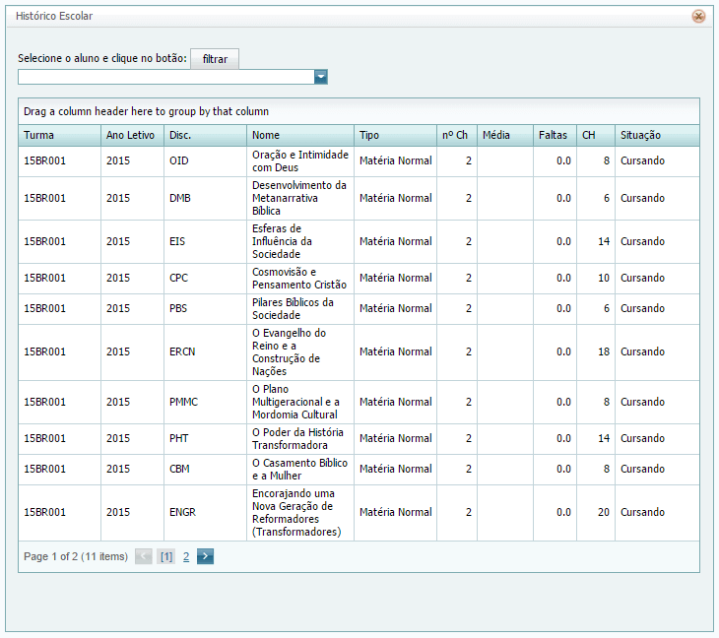
Task: Sort by the Nome column header
Action: pos(300,135)
